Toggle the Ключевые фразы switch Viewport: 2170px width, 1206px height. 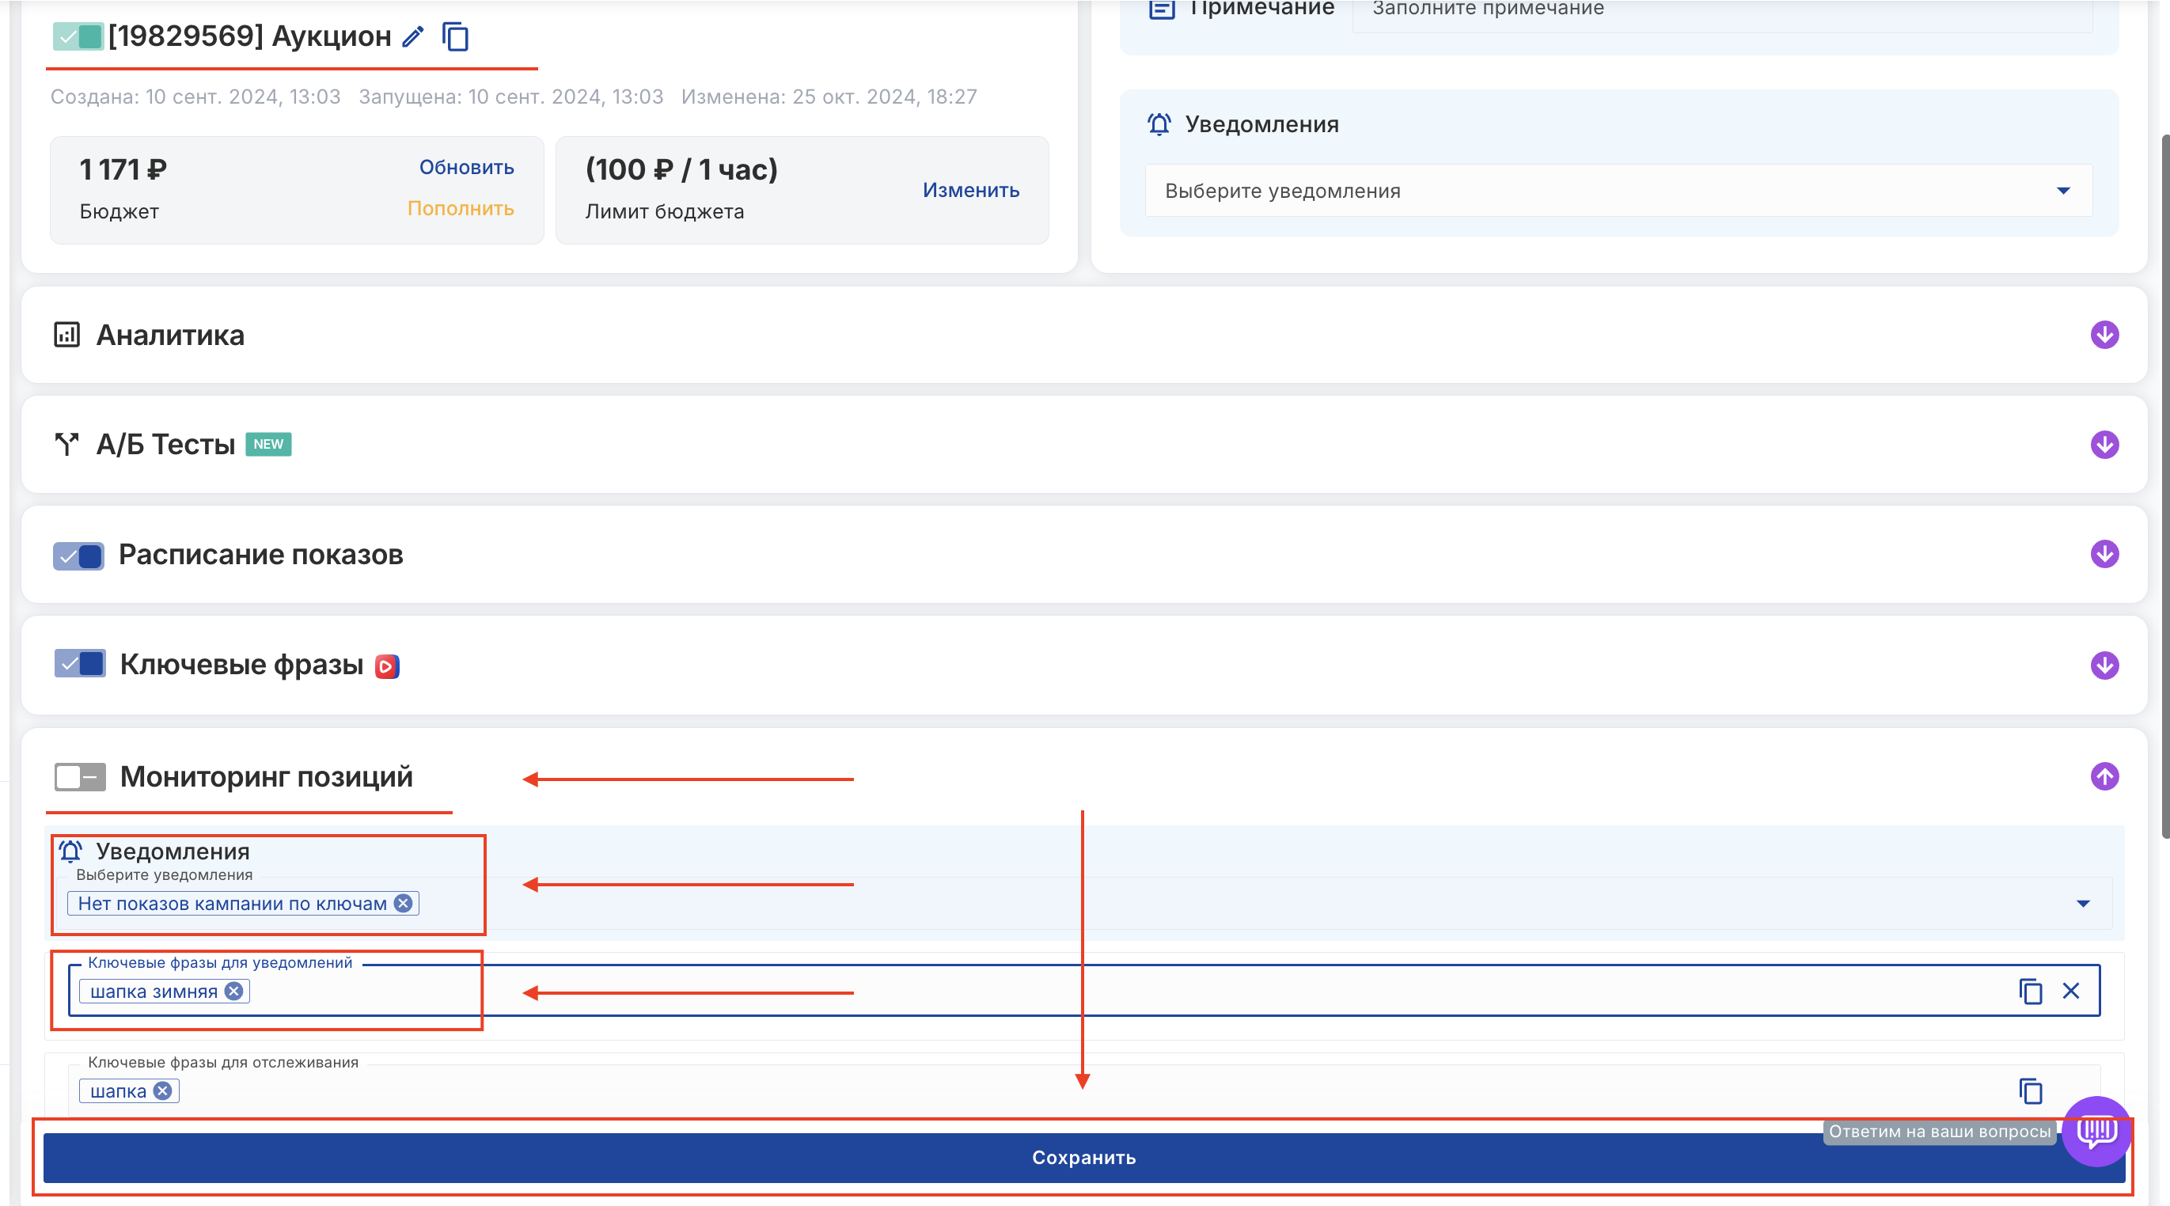tap(80, 665)
